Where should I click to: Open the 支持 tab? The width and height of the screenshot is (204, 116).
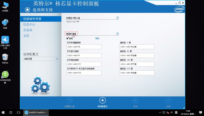pos(26,36)
